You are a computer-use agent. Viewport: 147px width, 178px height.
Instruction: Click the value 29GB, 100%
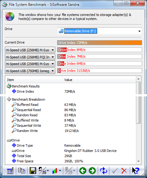click(74, 161)
